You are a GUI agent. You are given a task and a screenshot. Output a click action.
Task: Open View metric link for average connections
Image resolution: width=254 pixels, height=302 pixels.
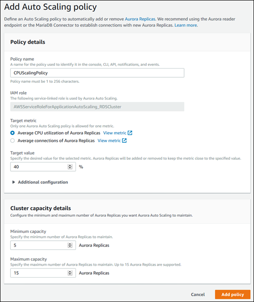pos(109,140)
